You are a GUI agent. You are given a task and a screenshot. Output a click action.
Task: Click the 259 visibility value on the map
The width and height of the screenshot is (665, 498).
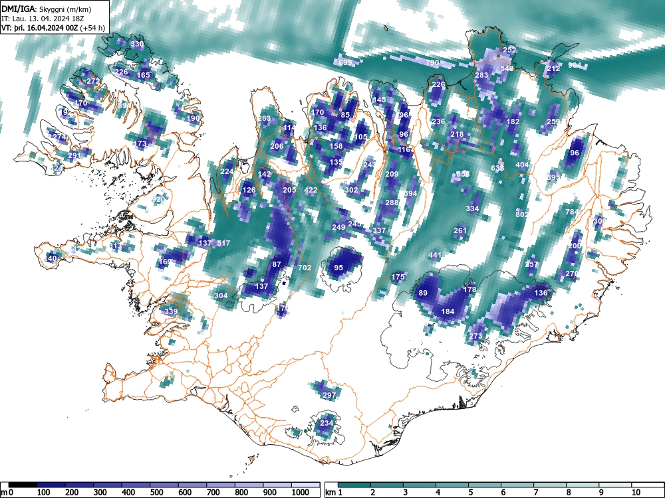click(553, 122)
